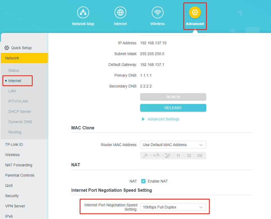This screenshot has height=219, width=271.
Task: Open the Network Map icon
Action: [x=83, y=13]
